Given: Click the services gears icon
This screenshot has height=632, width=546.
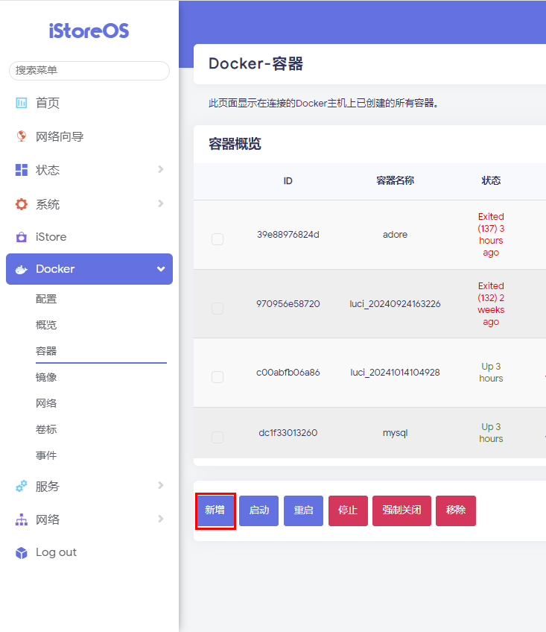Looking at the screenshot, I should coord(22,486).
